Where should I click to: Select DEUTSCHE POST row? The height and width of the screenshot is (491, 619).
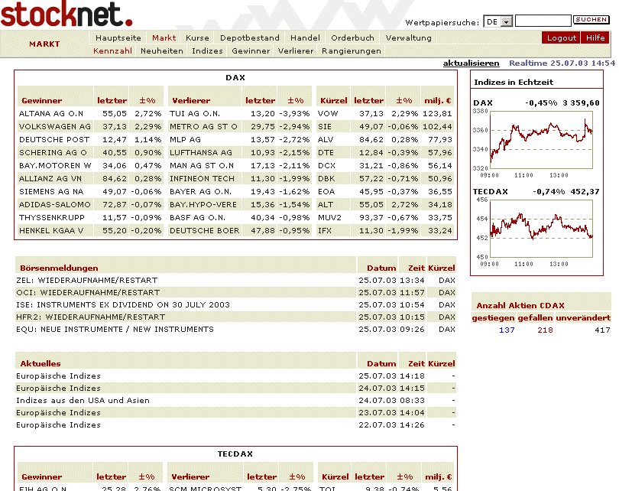pyautogui.click(x=54, y=140)
